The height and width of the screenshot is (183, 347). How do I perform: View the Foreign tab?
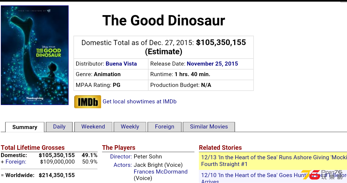[x=165, y=127]
